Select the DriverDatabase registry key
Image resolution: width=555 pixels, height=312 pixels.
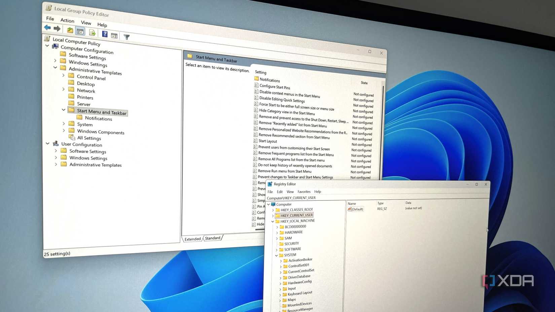pos(299,277)
